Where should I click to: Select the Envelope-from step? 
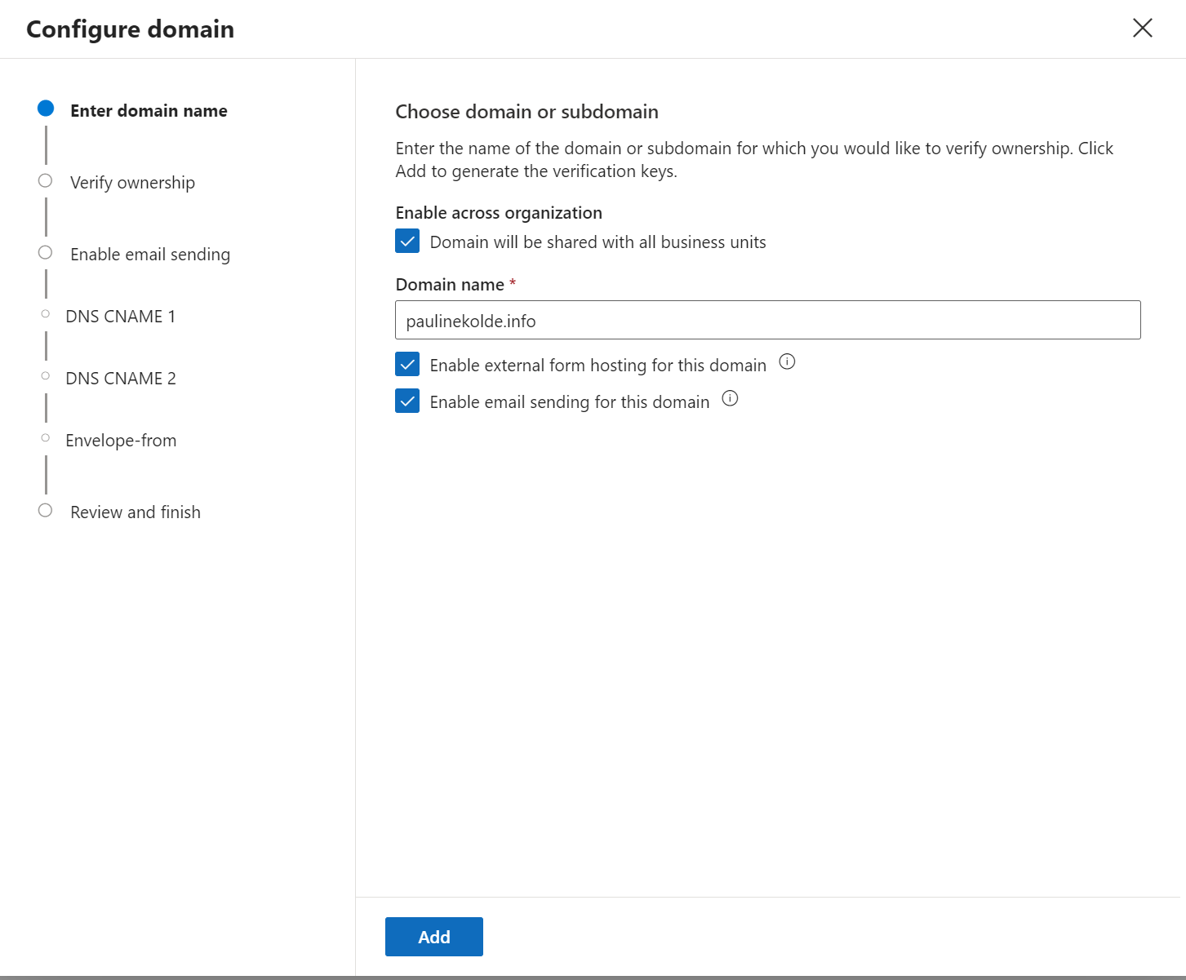120,440
